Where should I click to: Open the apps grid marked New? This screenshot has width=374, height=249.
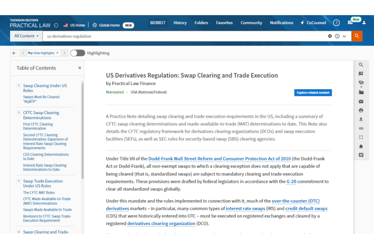tap(350, 22)
